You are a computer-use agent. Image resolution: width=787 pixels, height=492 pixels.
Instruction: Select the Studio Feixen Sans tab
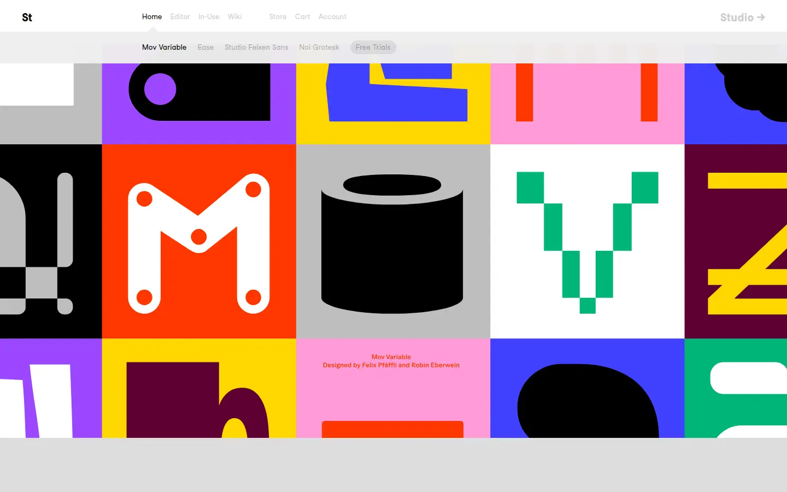coord(256,48)
